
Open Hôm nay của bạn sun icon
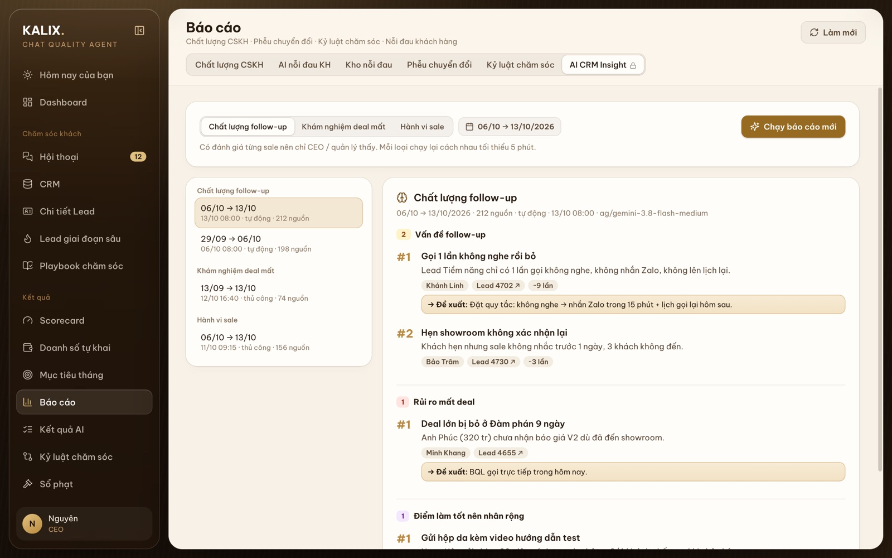click(x=27, y=75)
